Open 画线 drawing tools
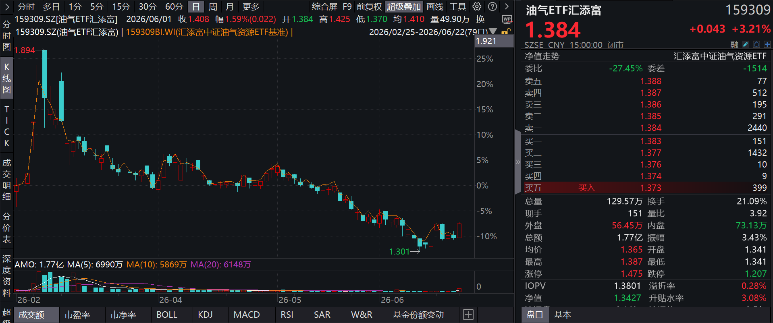 tap(435, 6)
